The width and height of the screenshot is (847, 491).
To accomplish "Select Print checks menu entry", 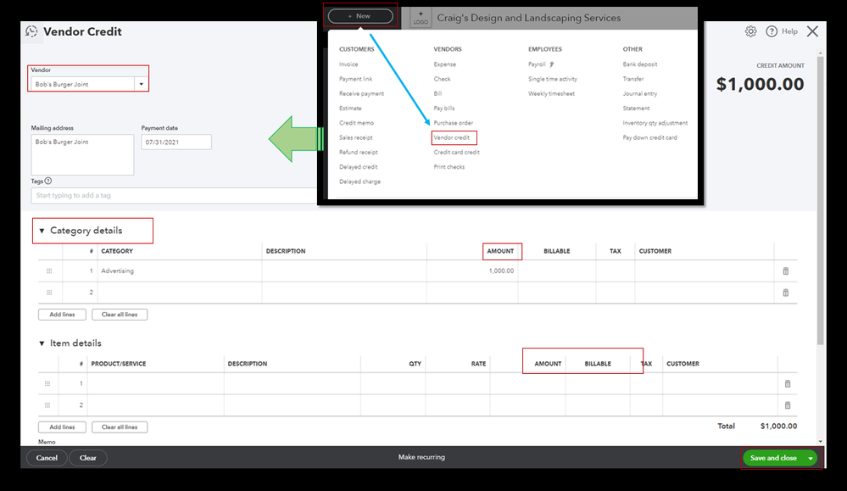I will pos(449,167).
